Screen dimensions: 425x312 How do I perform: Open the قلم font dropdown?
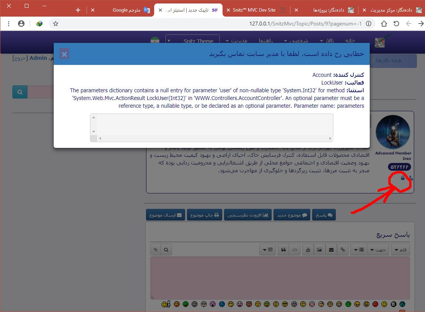400,249
